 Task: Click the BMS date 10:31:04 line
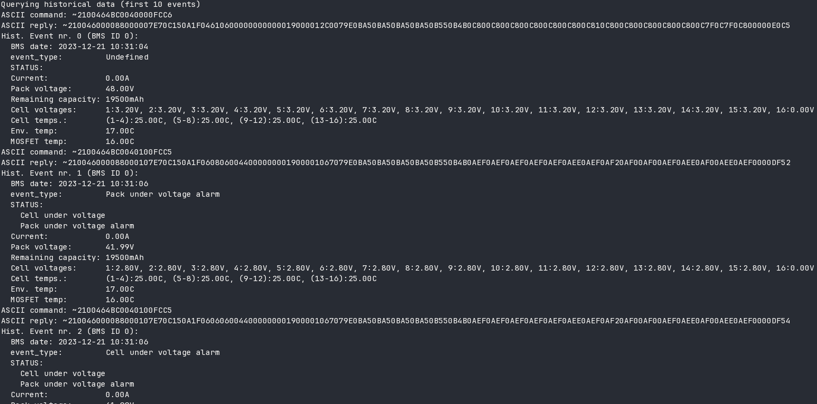79,46
